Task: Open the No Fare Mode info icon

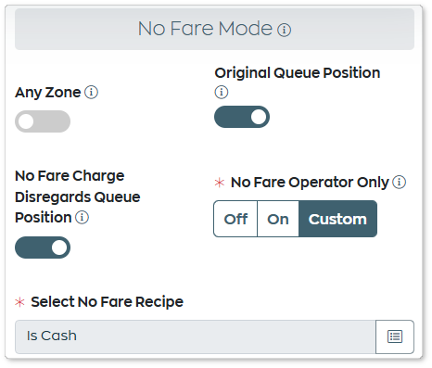Action: click(x=284, y=30)
